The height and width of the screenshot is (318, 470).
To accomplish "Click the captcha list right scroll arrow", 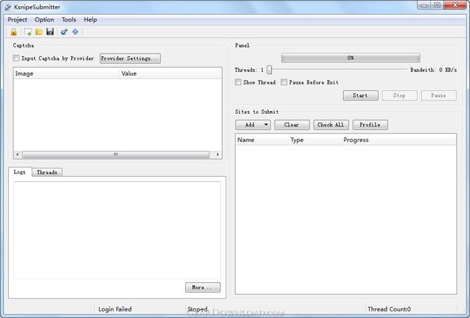I will [x=218, y=155].
